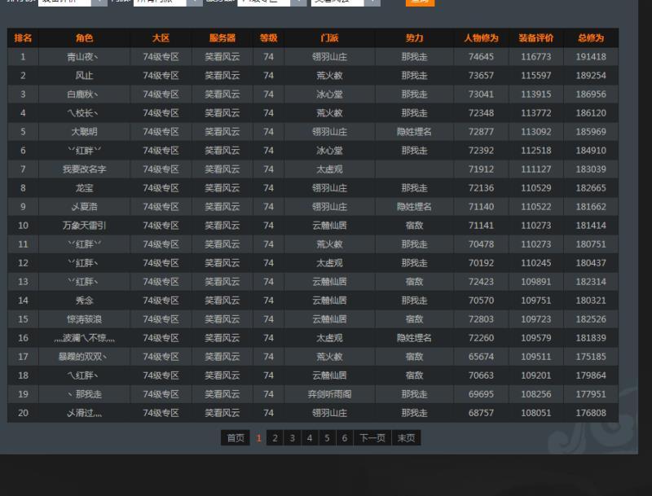Image resolution: width=652 pixels, height=496 pixels.
Task: Open page 2 in pagination
Action: [275, 438]
